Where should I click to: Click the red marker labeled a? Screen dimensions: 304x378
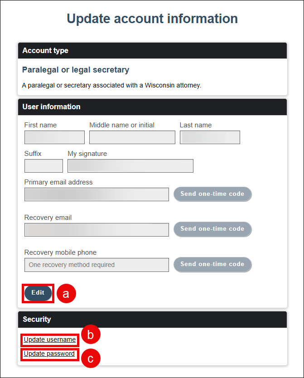66,294
